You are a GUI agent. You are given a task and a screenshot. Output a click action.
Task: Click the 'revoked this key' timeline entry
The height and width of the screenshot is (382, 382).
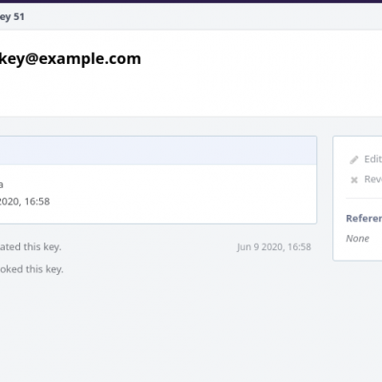pyautogui.click(x=32, y=269)
